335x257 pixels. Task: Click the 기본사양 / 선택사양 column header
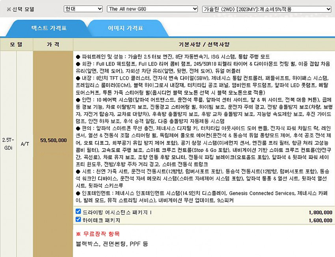click(203, 44)
